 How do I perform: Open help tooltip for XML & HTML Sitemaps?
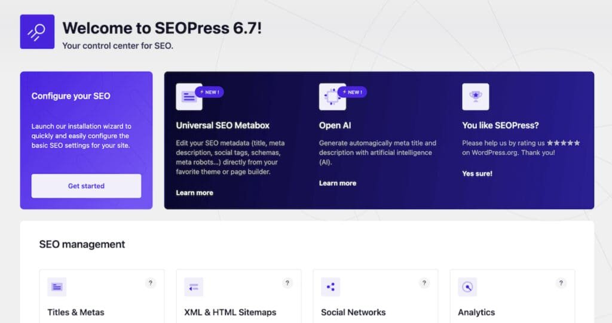click(287, 283)
